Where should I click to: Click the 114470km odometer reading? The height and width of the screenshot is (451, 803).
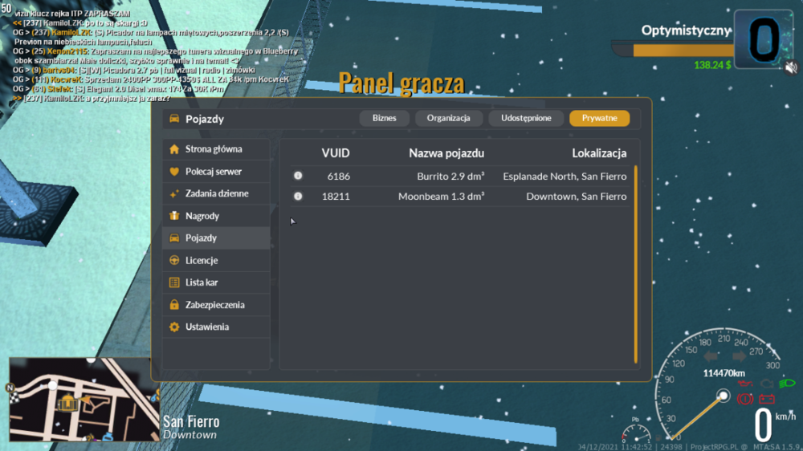tap(724, 373)
